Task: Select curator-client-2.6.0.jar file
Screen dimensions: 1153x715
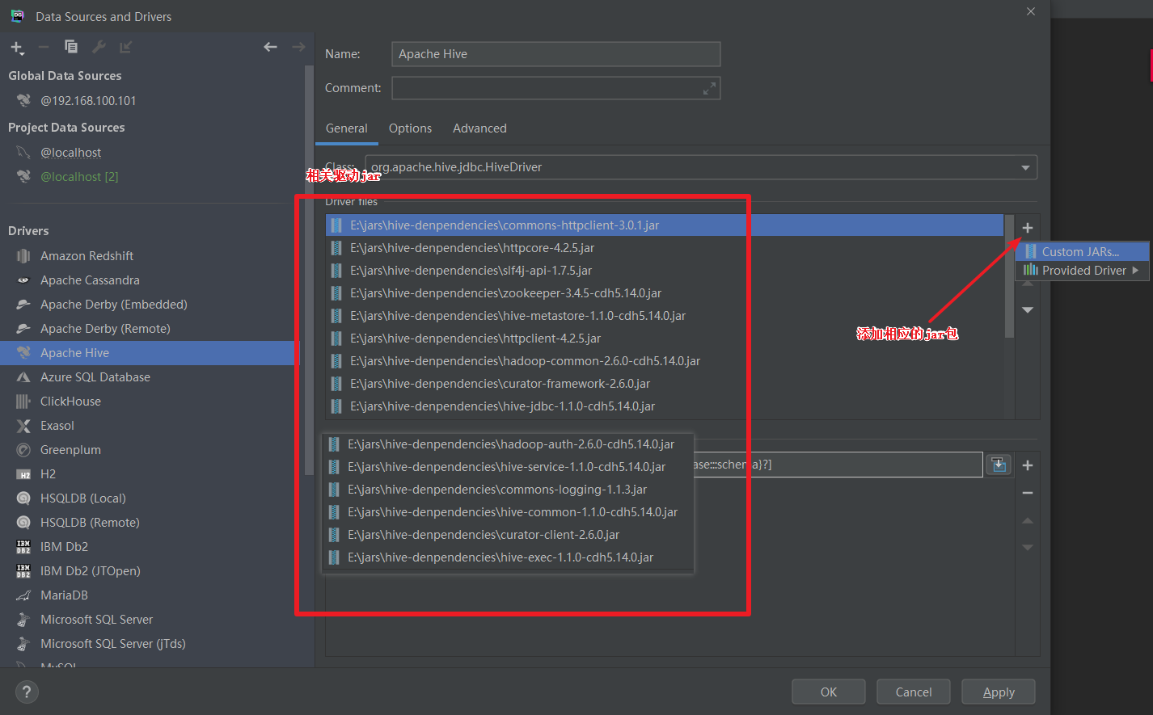Action: point(508,535)
